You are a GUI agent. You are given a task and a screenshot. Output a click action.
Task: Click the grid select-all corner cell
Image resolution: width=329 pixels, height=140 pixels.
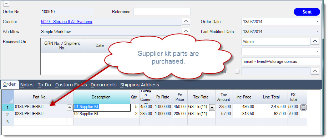[7, 97]
